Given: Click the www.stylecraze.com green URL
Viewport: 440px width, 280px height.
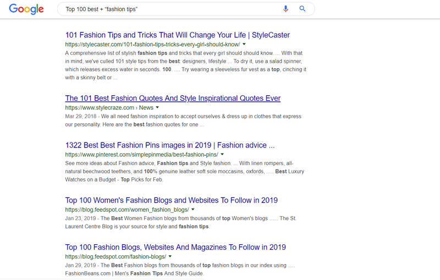Looking at the screenshot, I should coord(100,108).
